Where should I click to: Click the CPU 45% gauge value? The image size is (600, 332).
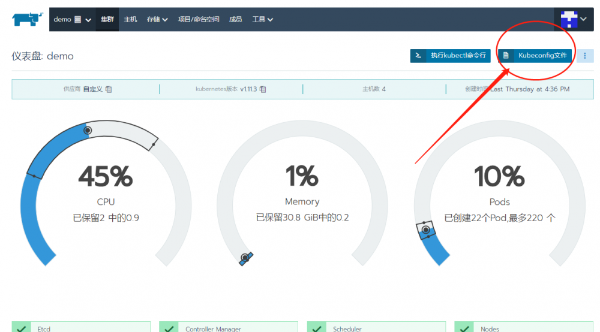(x=106, y=177)
